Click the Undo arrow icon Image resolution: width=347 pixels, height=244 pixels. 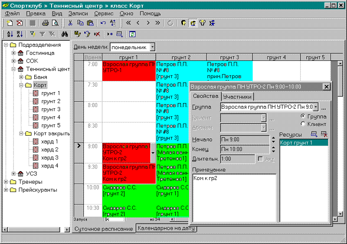(103, 23)
